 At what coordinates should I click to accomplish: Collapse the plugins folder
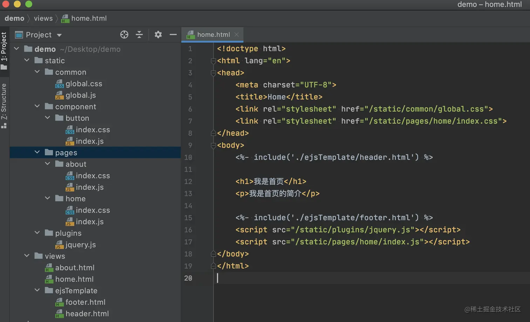(37, 233)
